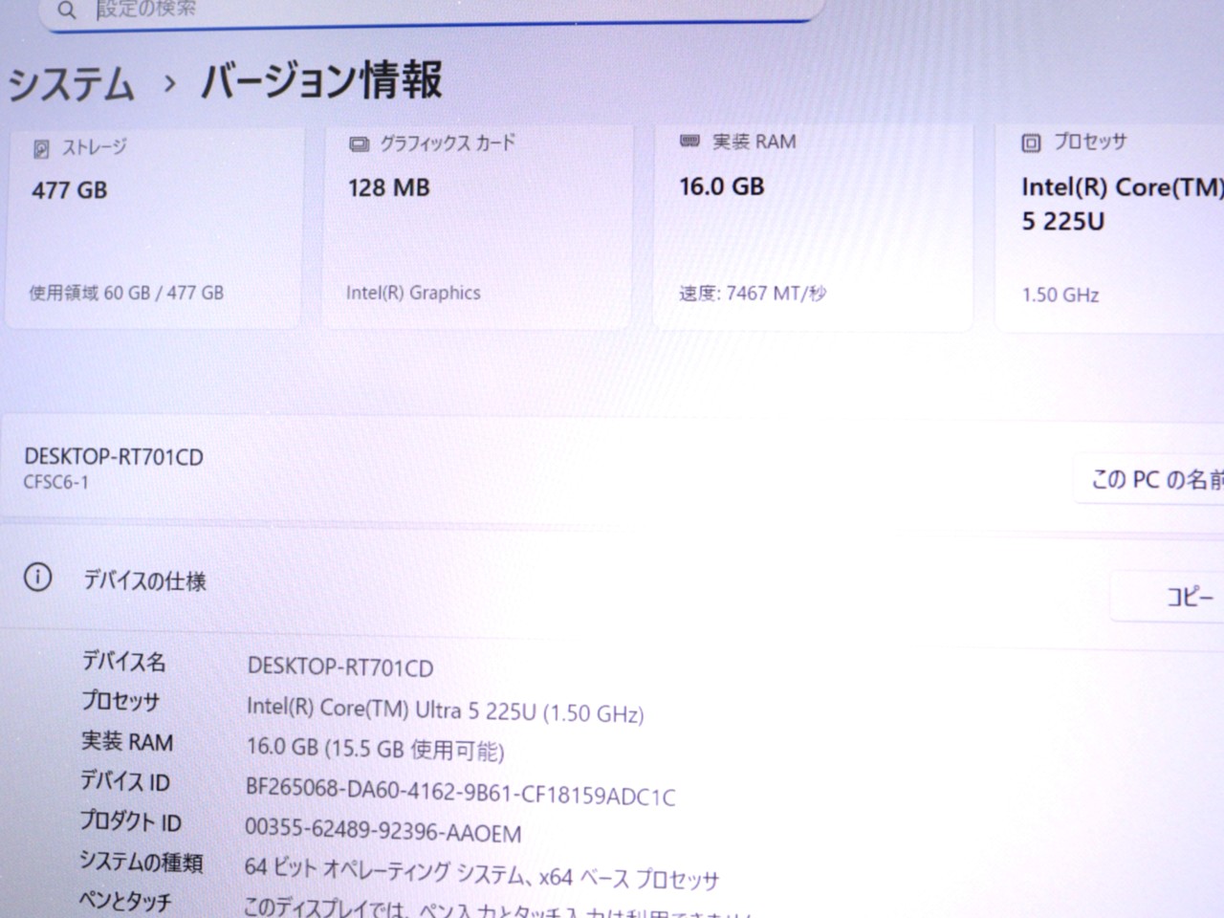
Task: Click the info icon beside デバイスの仕様
Action: pyautogui.click(x=37, y=578)
